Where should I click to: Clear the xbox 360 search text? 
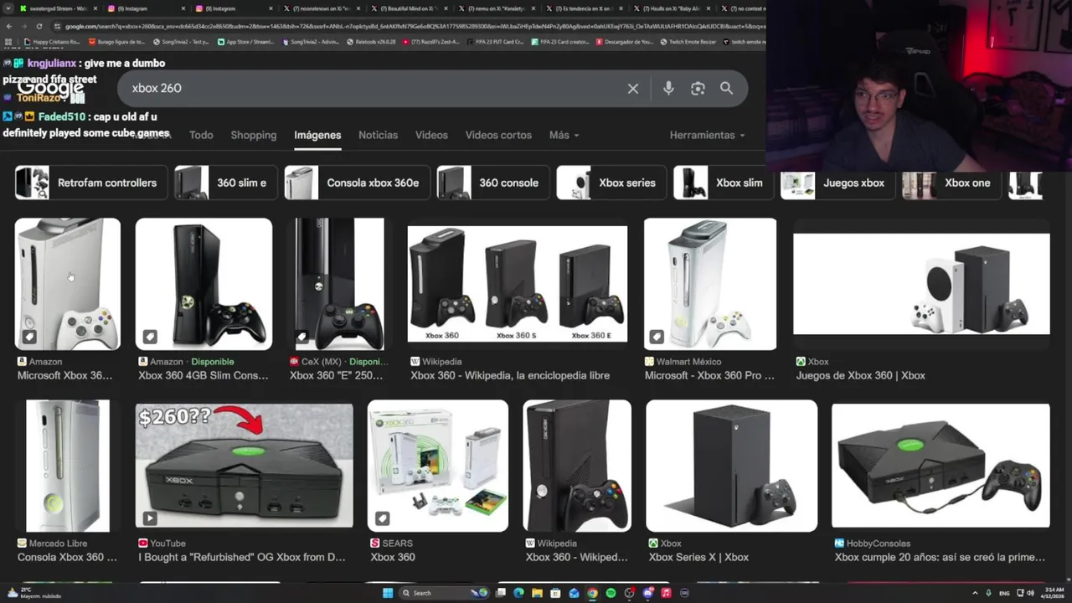pyautogui.click(x=633, y=88)
